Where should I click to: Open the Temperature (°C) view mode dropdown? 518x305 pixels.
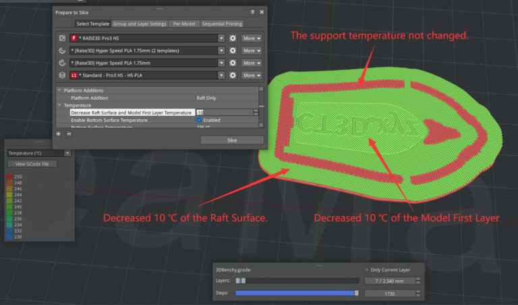[x=67, y=153]
